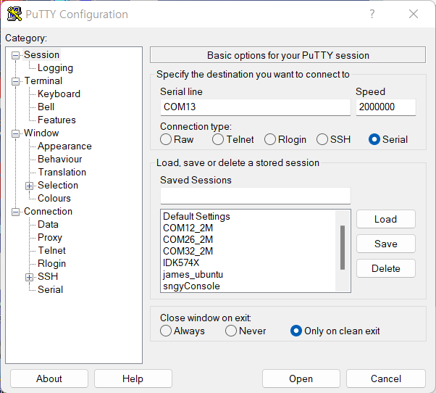
Task: Close the PuTTY Configuration dialog
Action: tap(414, 14)
